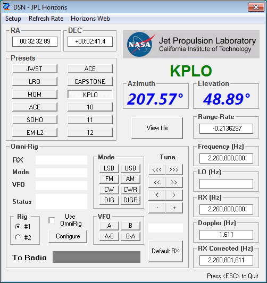
Task: Close the DSN - JPL Horizons window
Action: coord(256,7)
